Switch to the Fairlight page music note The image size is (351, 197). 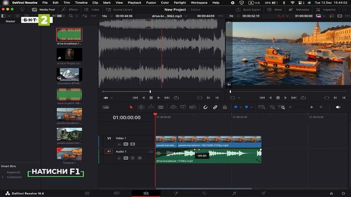pyautogui.click(x=234, y=193)
